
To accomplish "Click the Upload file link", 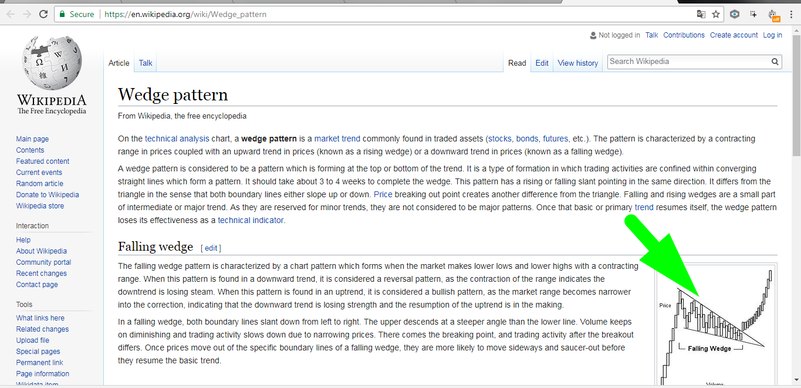I will point(33,340).
